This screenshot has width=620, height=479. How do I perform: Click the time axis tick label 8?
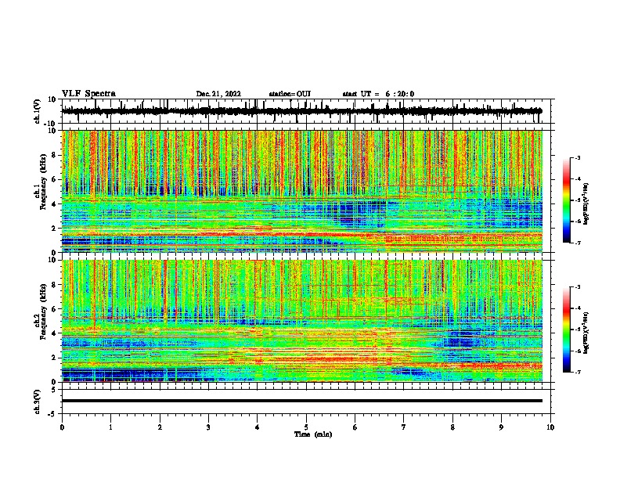[x=452, y=427]
